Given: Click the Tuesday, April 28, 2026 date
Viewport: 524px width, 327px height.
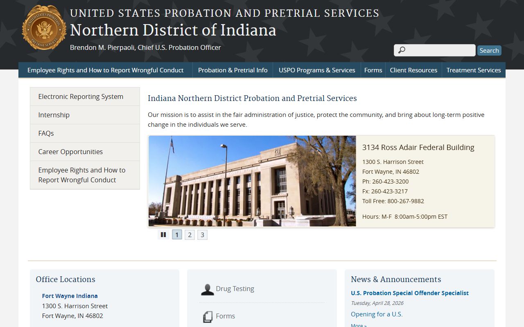Looking at the screenshot, I should click(377, 303).
